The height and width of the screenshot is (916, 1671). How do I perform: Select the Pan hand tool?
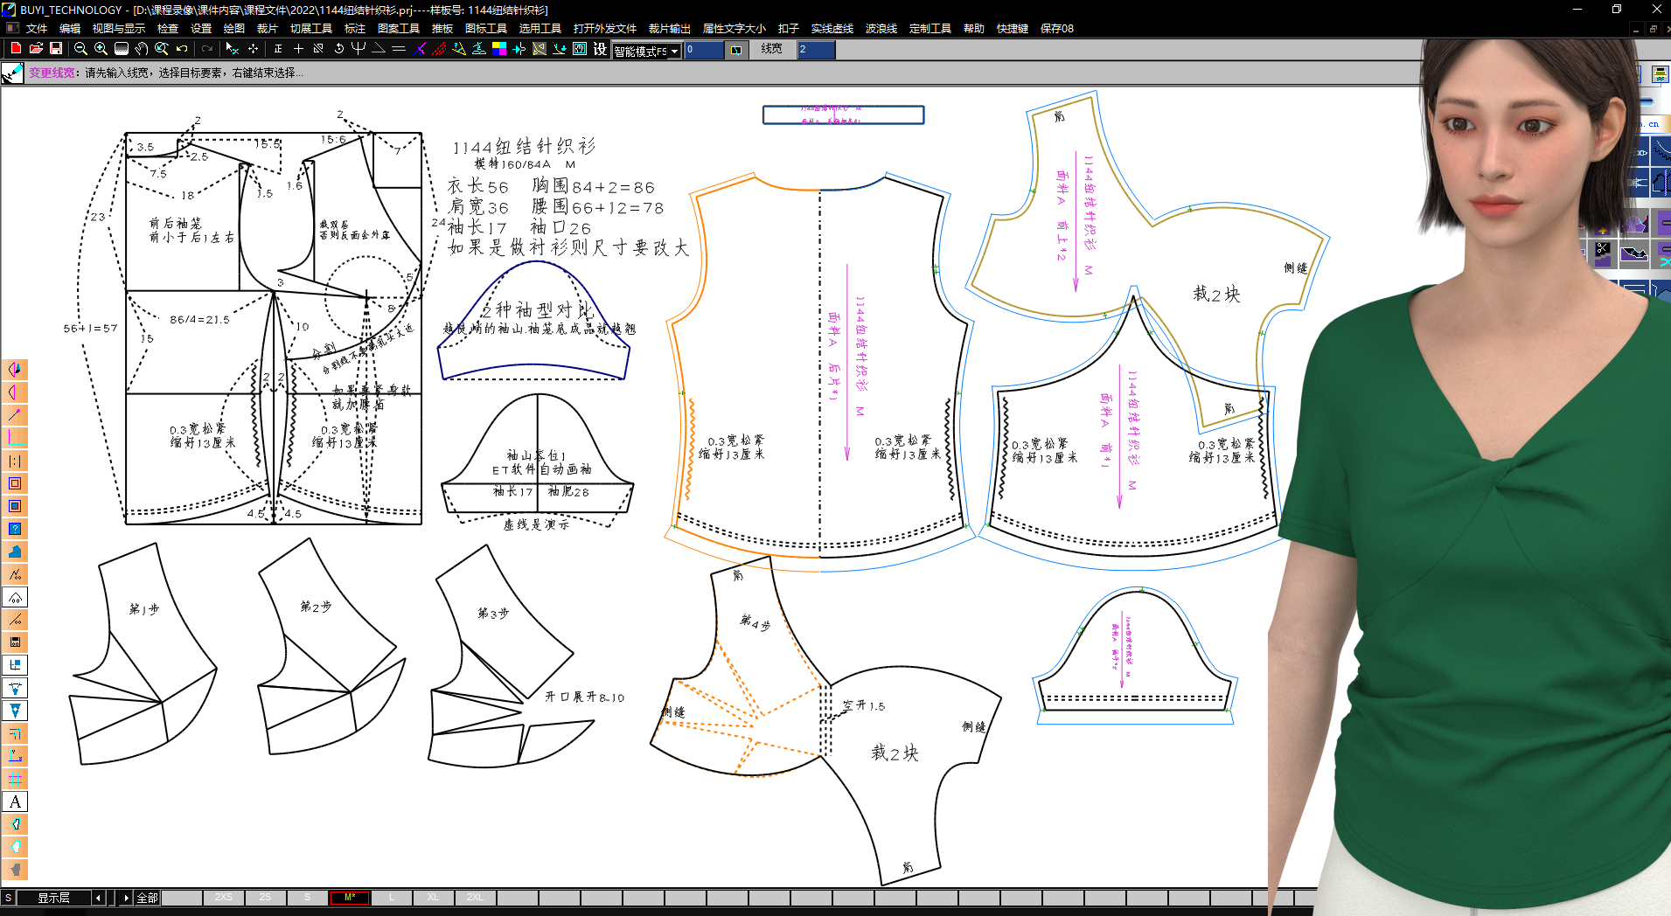pyautogui.click(x=142, y=49)
